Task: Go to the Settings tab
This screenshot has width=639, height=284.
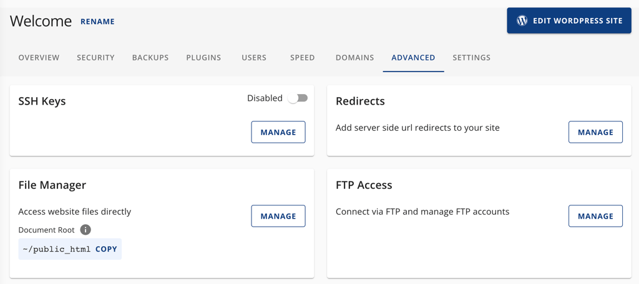Action: (x=472, y=58)
